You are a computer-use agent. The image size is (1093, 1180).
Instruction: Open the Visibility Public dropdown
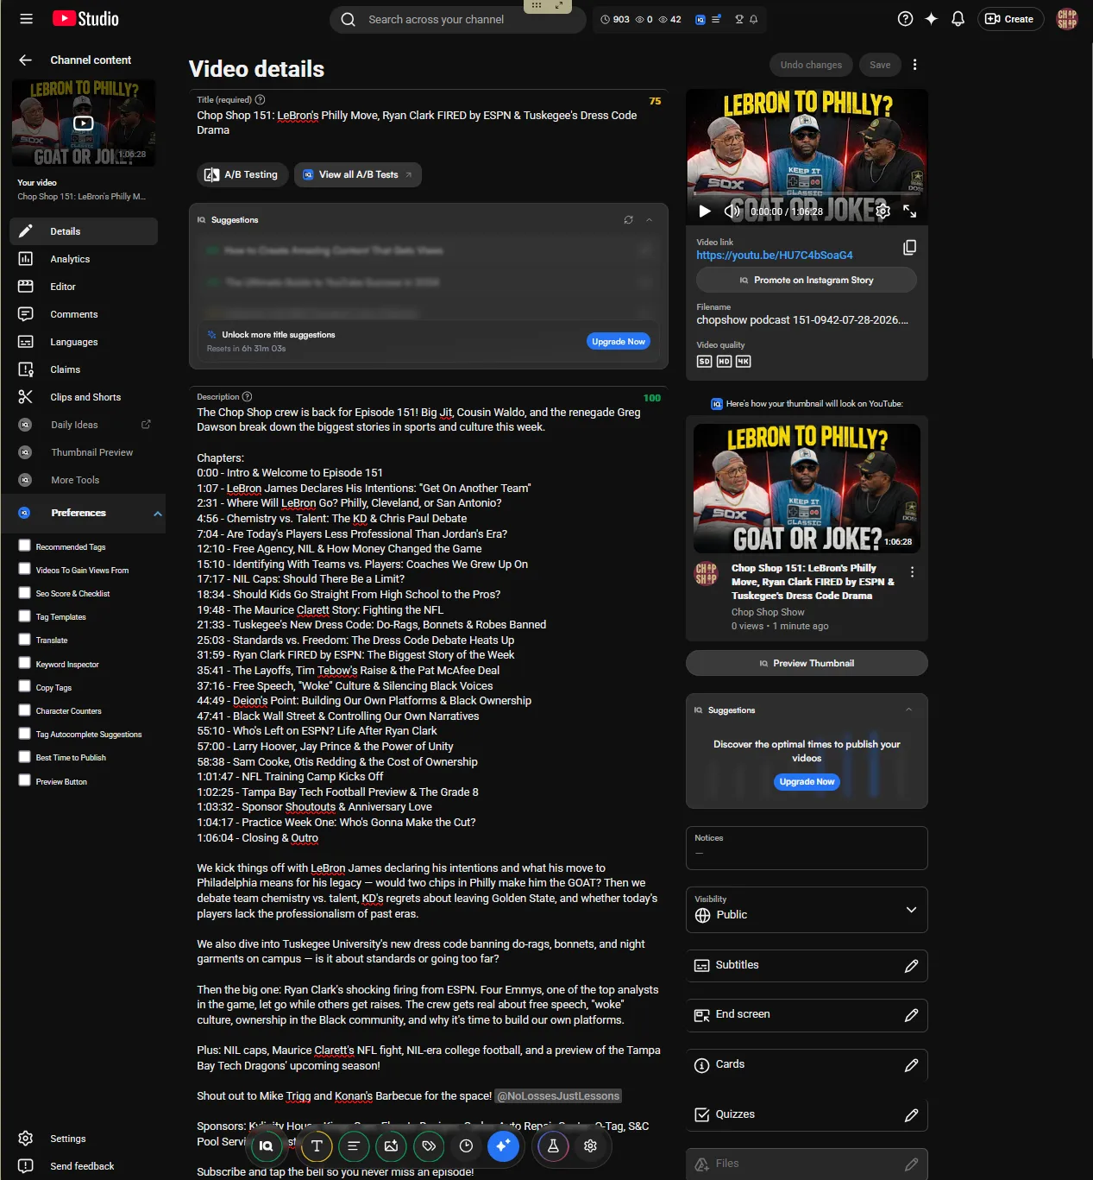point(807,910)
